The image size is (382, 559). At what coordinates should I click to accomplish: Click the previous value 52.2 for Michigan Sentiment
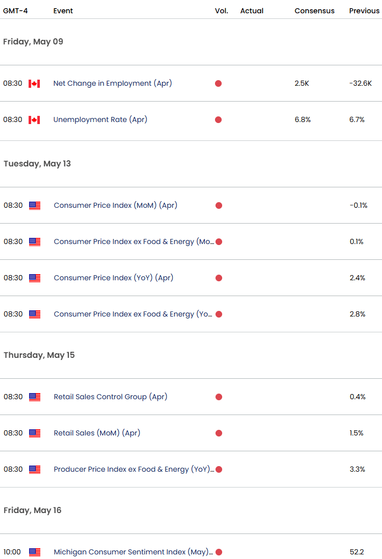click(x=358, y=552)
